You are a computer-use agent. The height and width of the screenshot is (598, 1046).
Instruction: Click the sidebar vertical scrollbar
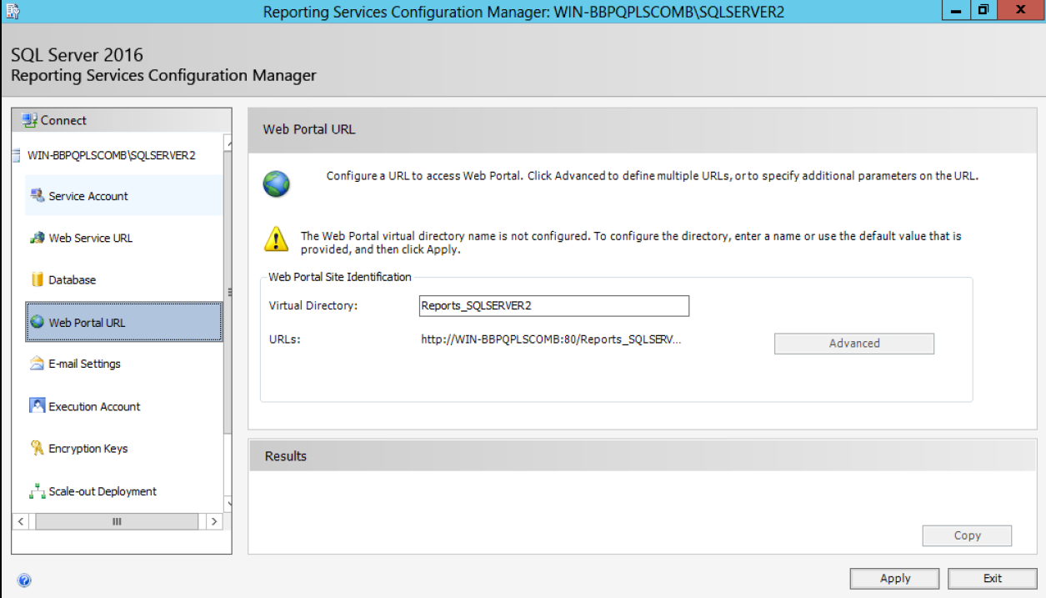(x=228, y=321)
